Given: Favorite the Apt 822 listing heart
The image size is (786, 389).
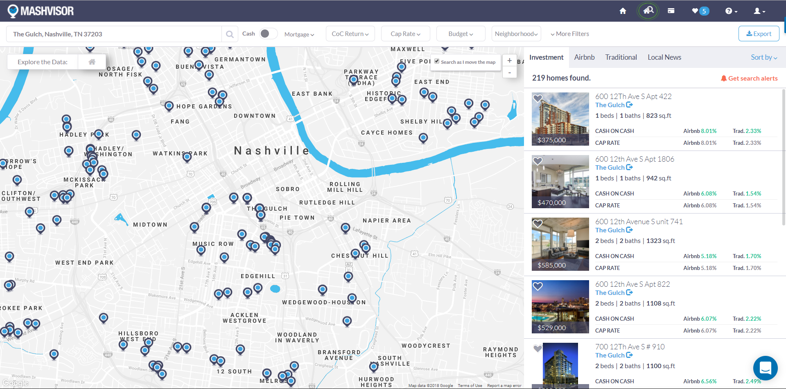Looking at the screenshot, I should pyautogui.click(x=538, y=286).
